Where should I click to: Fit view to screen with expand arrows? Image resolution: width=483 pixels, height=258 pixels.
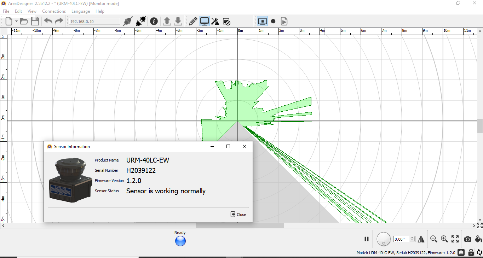pos(455,239)
